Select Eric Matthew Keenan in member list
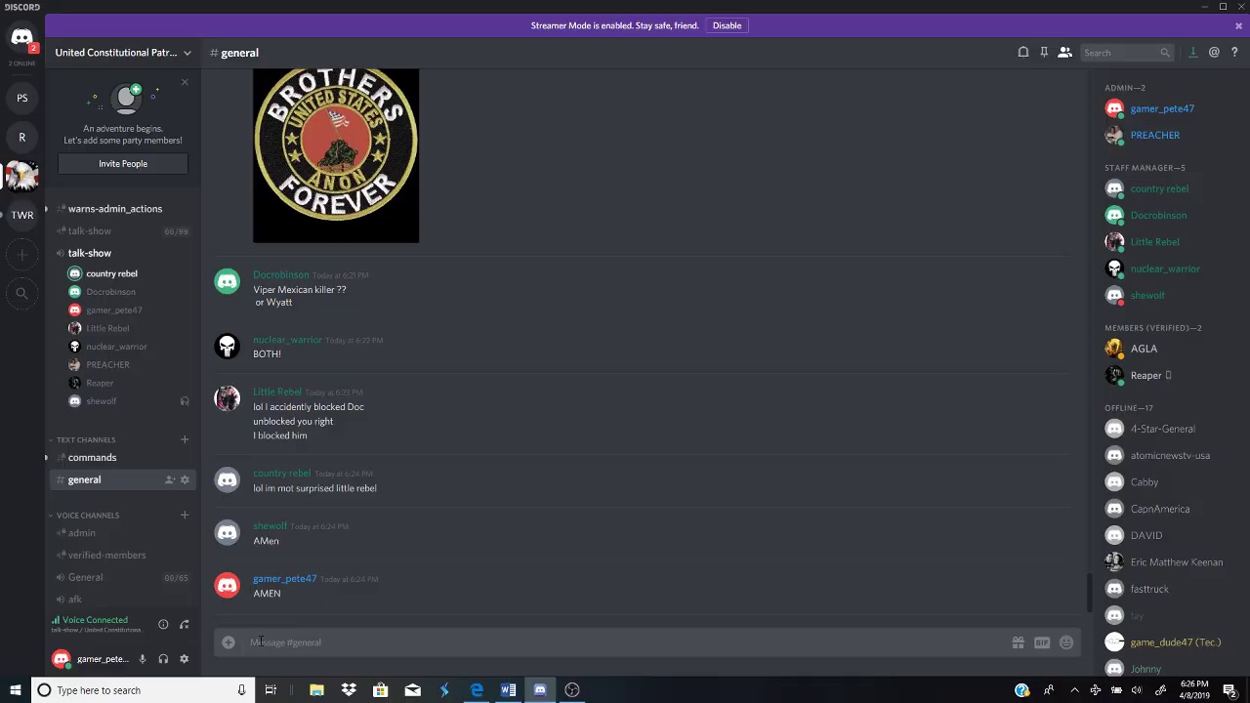Viewport: 1250px width, 703px height. pyautogui.click(x=1176, y=562)
